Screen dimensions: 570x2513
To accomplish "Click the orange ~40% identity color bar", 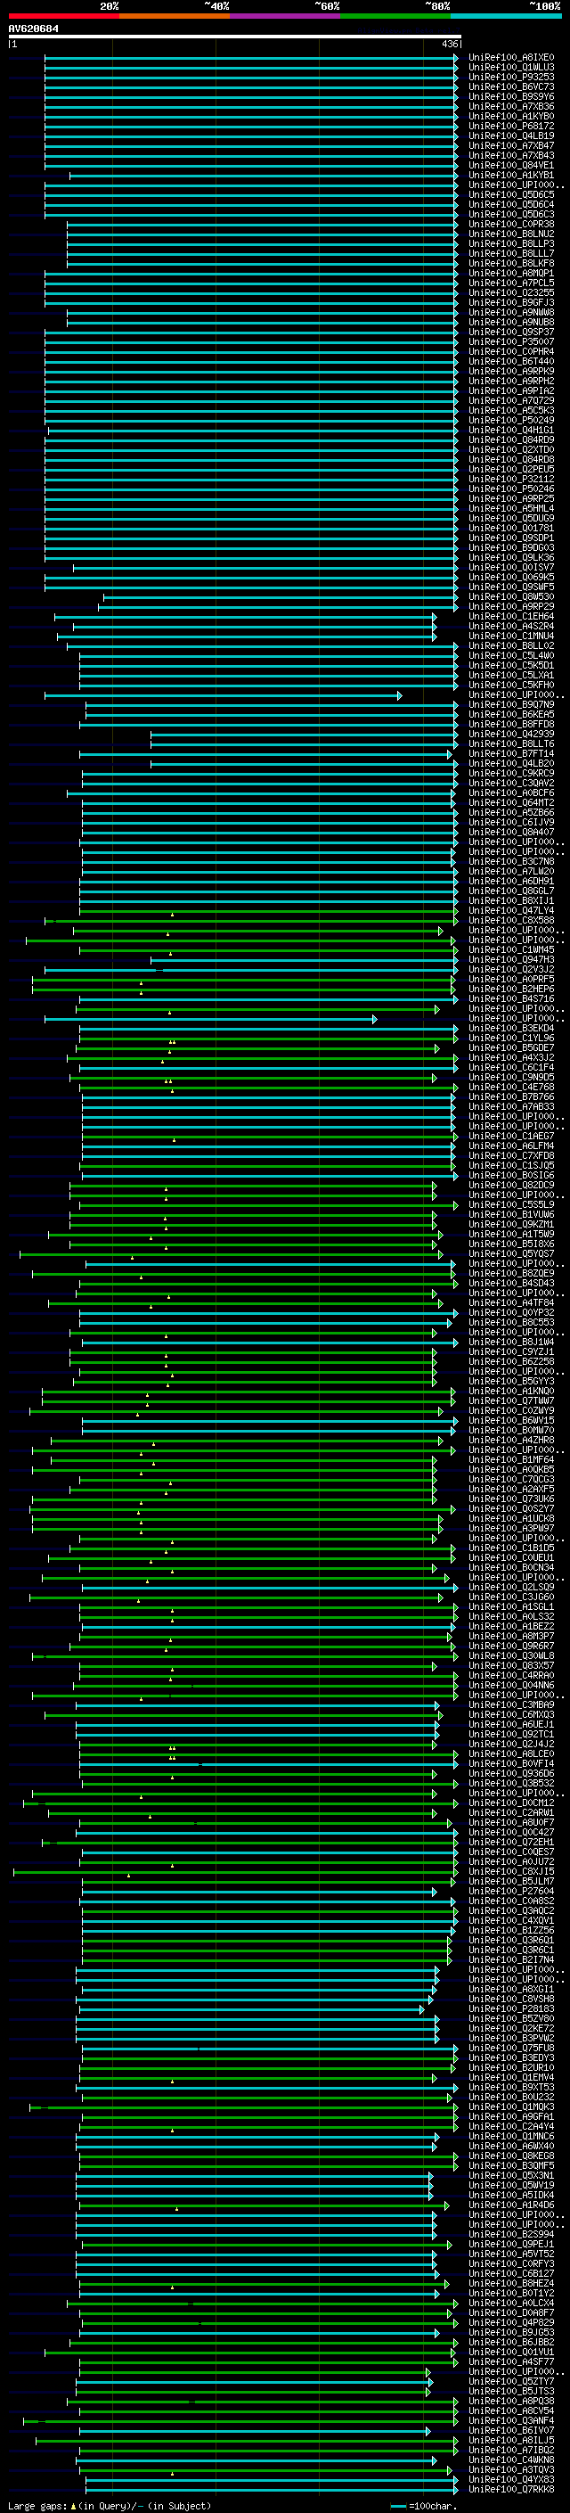I will coord(175,17).
